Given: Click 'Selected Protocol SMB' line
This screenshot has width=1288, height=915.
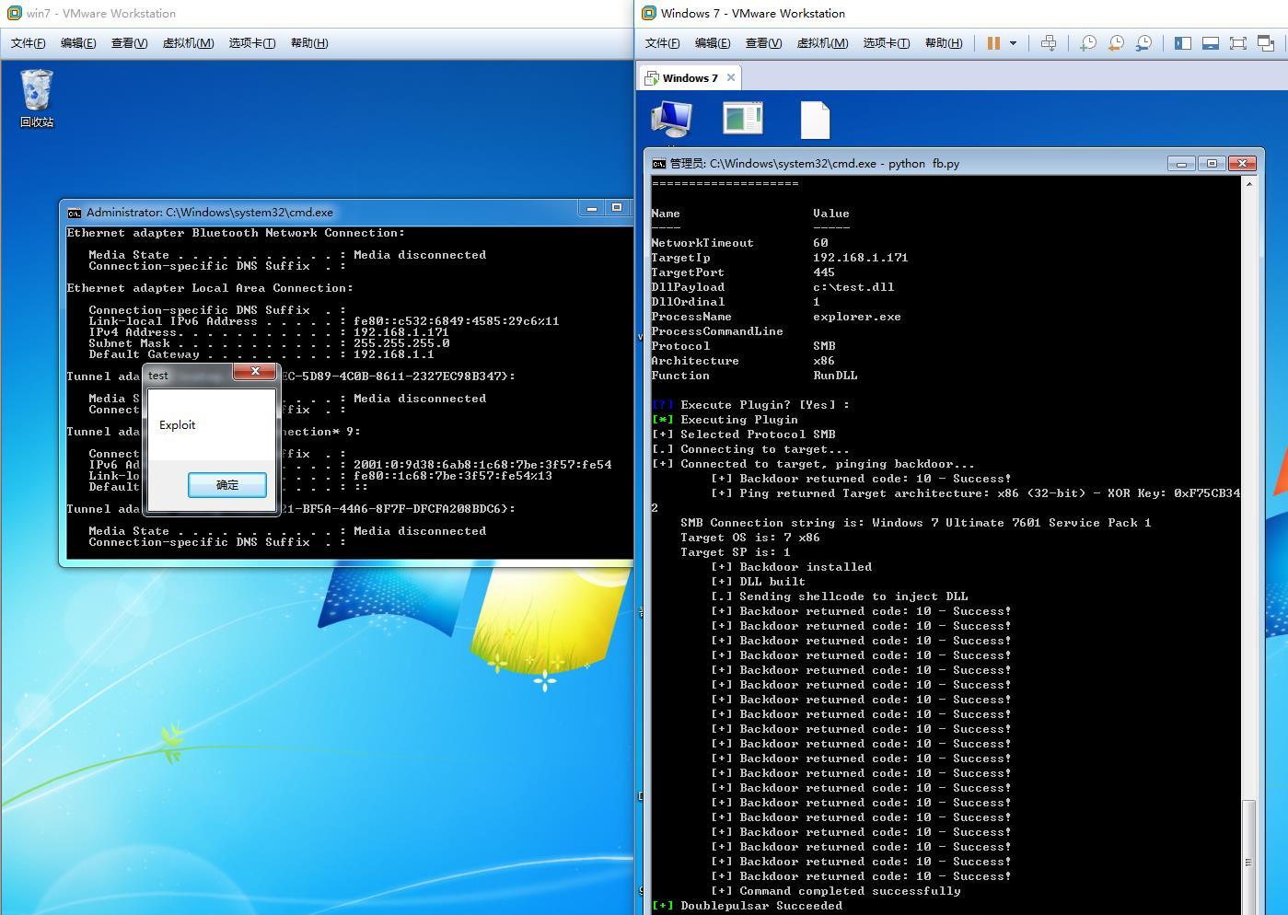Looking at the screenshot, I should (743, 434).
